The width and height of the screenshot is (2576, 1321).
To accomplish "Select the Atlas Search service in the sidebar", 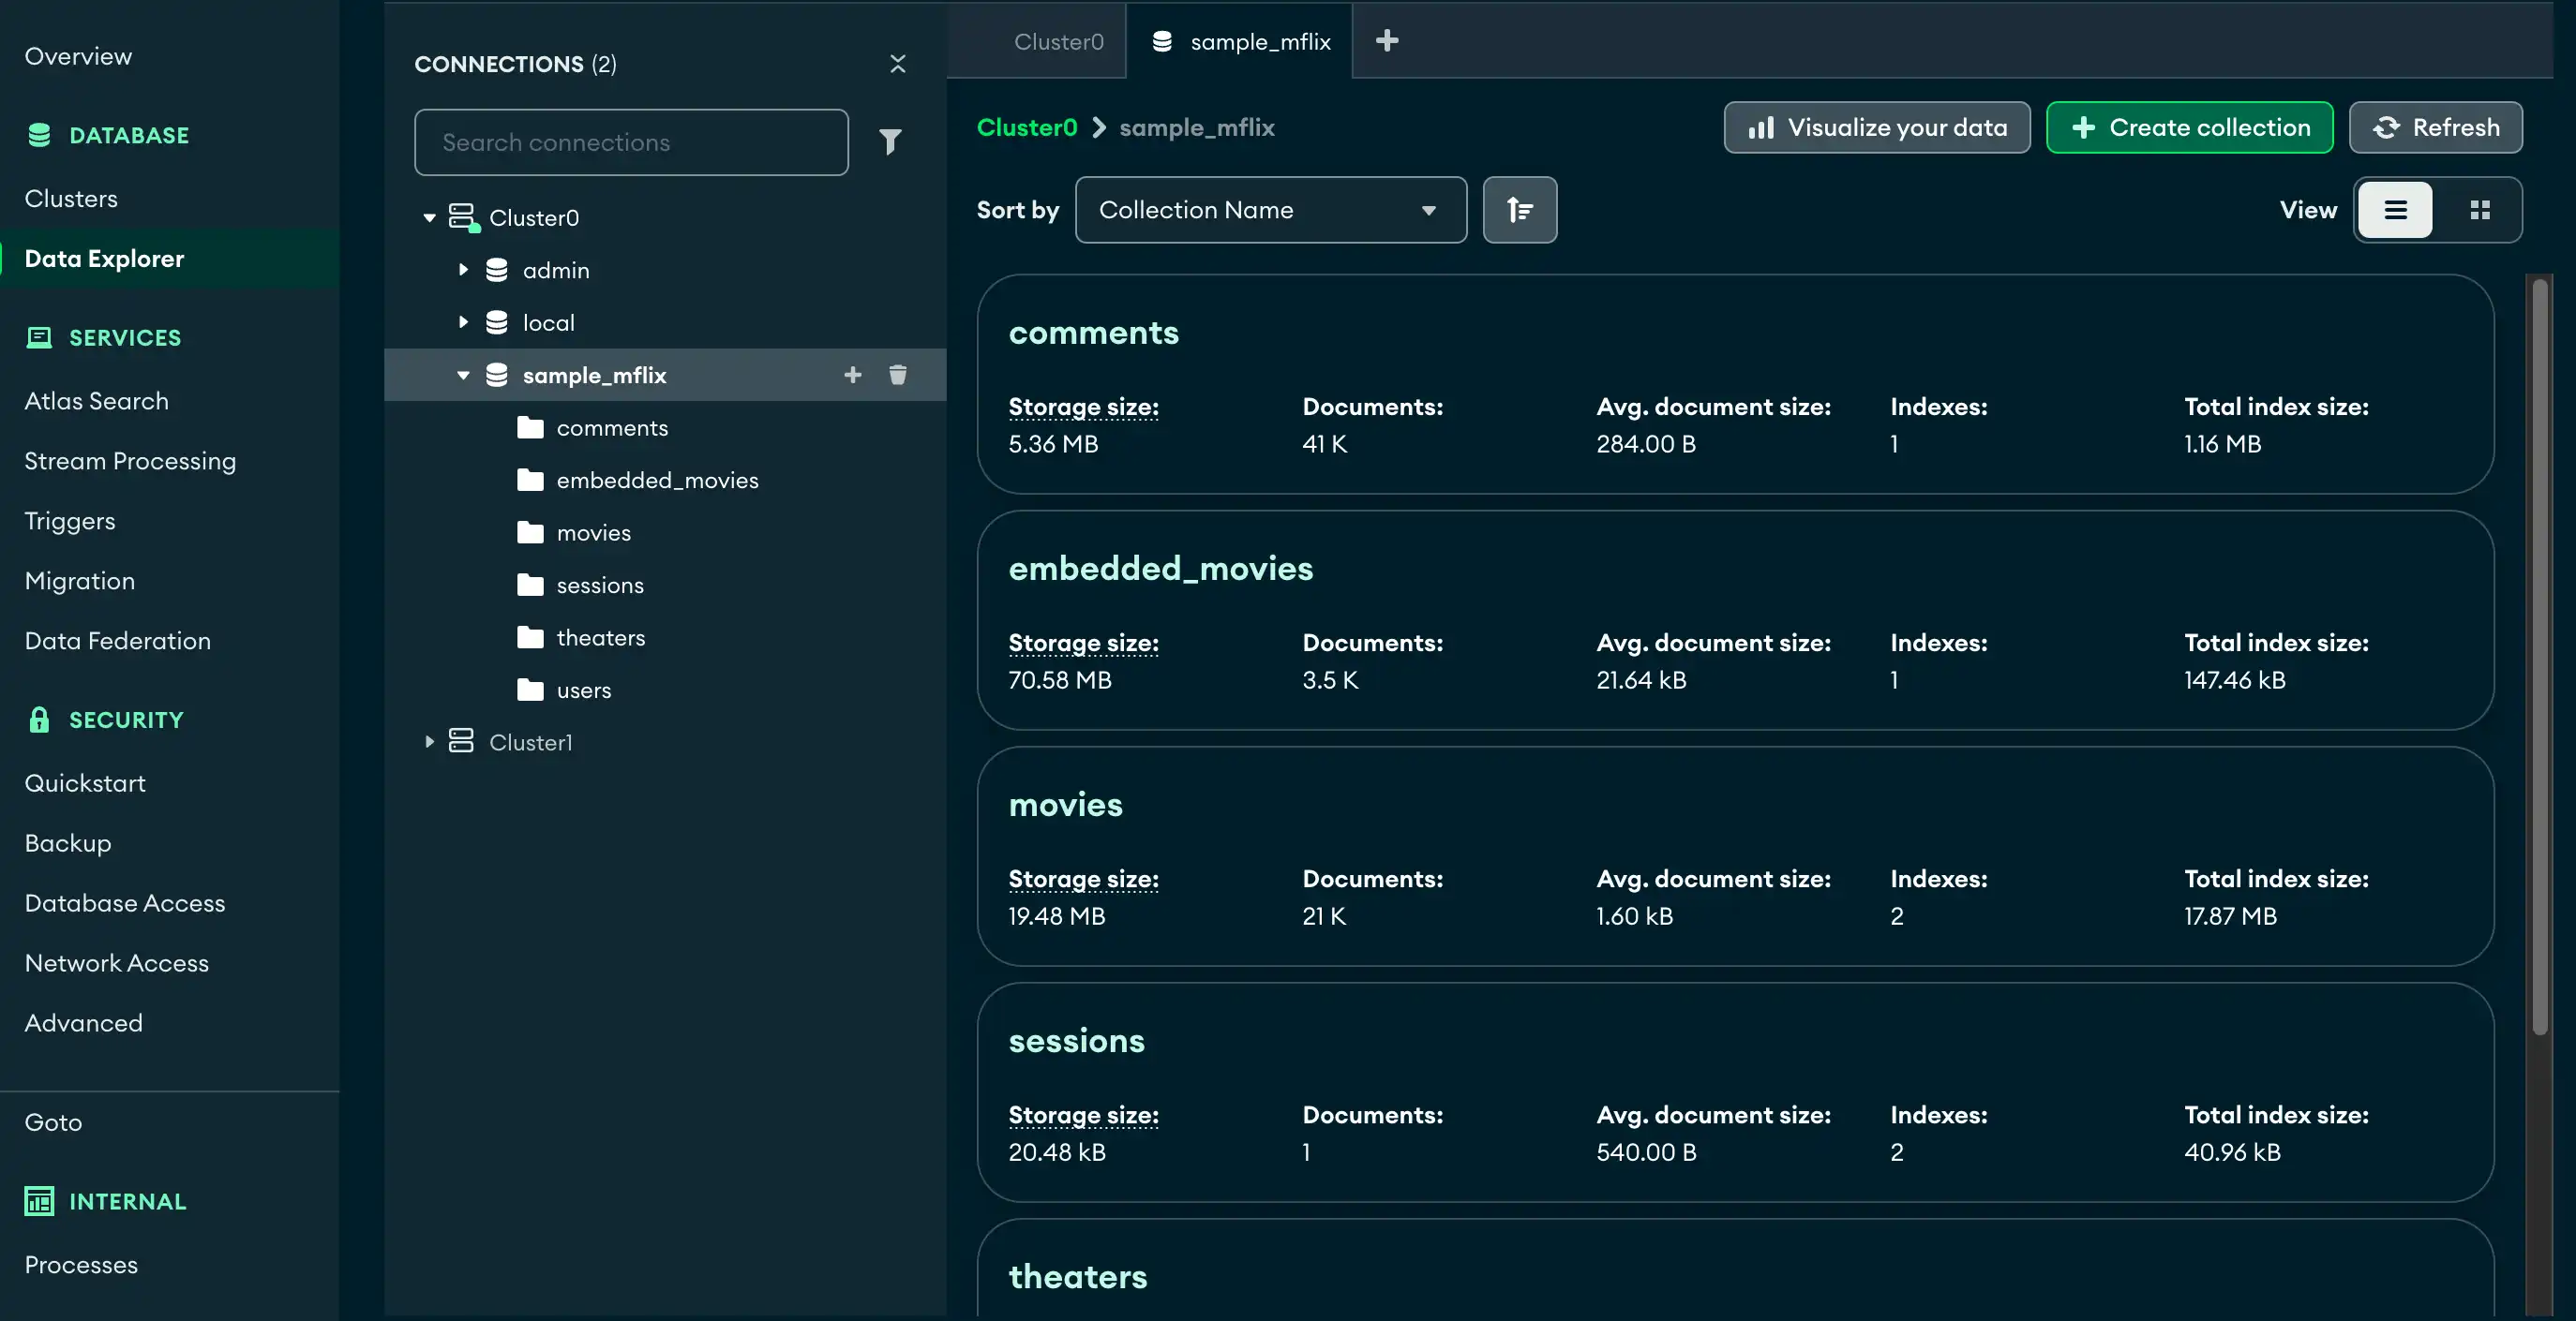I will click(x=96, y=400).
